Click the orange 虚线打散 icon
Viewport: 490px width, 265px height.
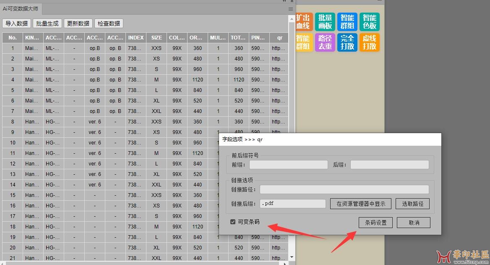[370, 42]
